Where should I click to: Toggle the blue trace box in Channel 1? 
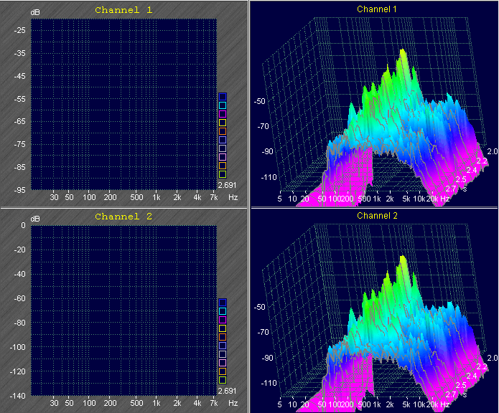pos(223,97)
